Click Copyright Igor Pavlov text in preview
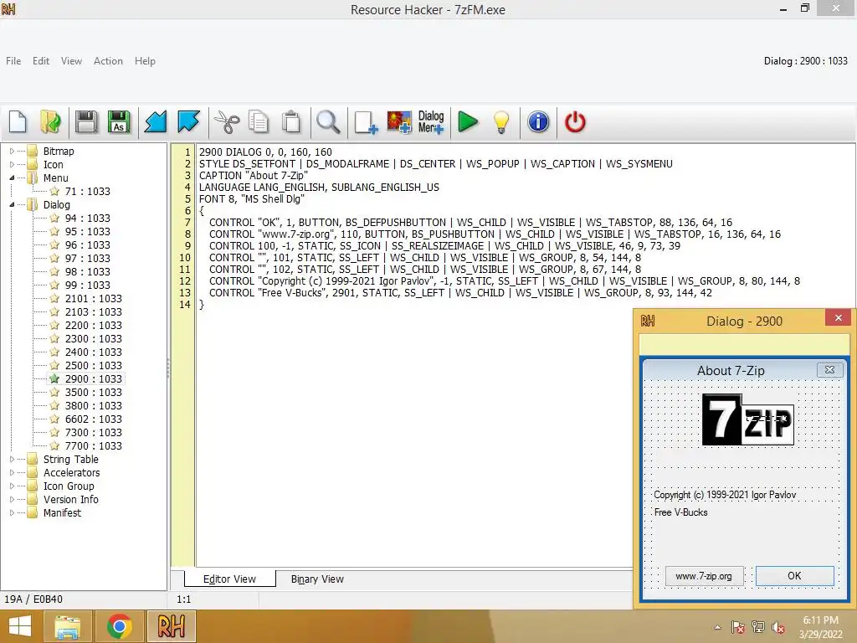Image resolution: width=857 pixels, height=643 pixels. [725, 495]
